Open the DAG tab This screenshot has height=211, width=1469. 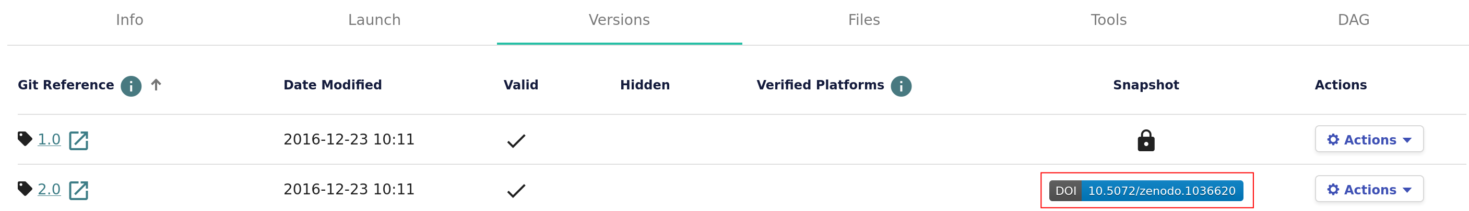[x=1353, y=20]
